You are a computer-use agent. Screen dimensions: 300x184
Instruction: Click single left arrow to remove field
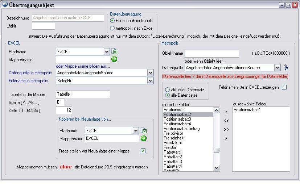coord(226,112)
